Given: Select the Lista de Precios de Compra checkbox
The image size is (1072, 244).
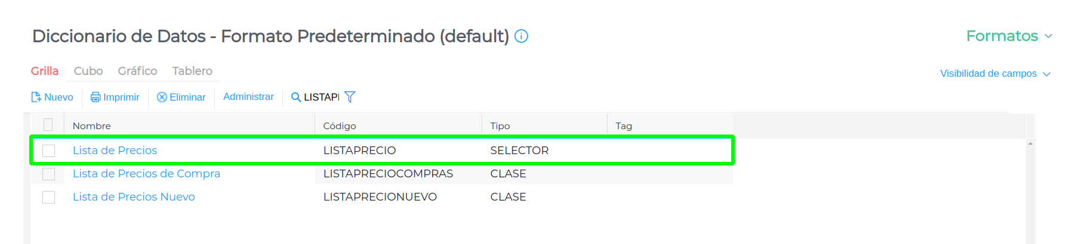Looking at the screenshot, I should pos(49,174).
